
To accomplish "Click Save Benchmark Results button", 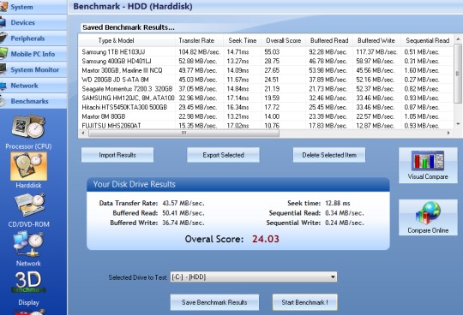I will (214, 302).
